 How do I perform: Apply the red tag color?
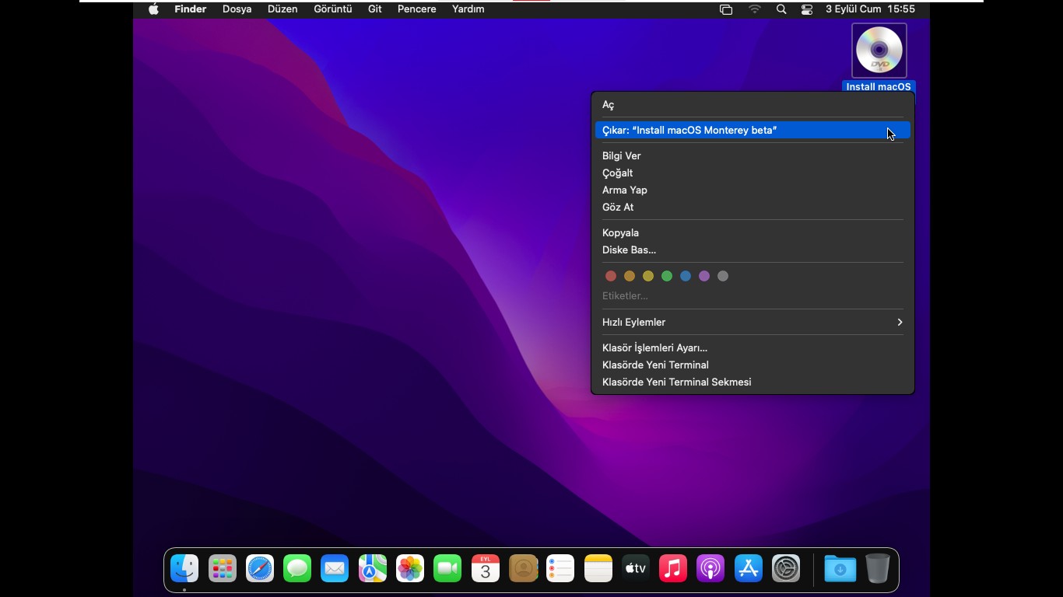[611, 276]
